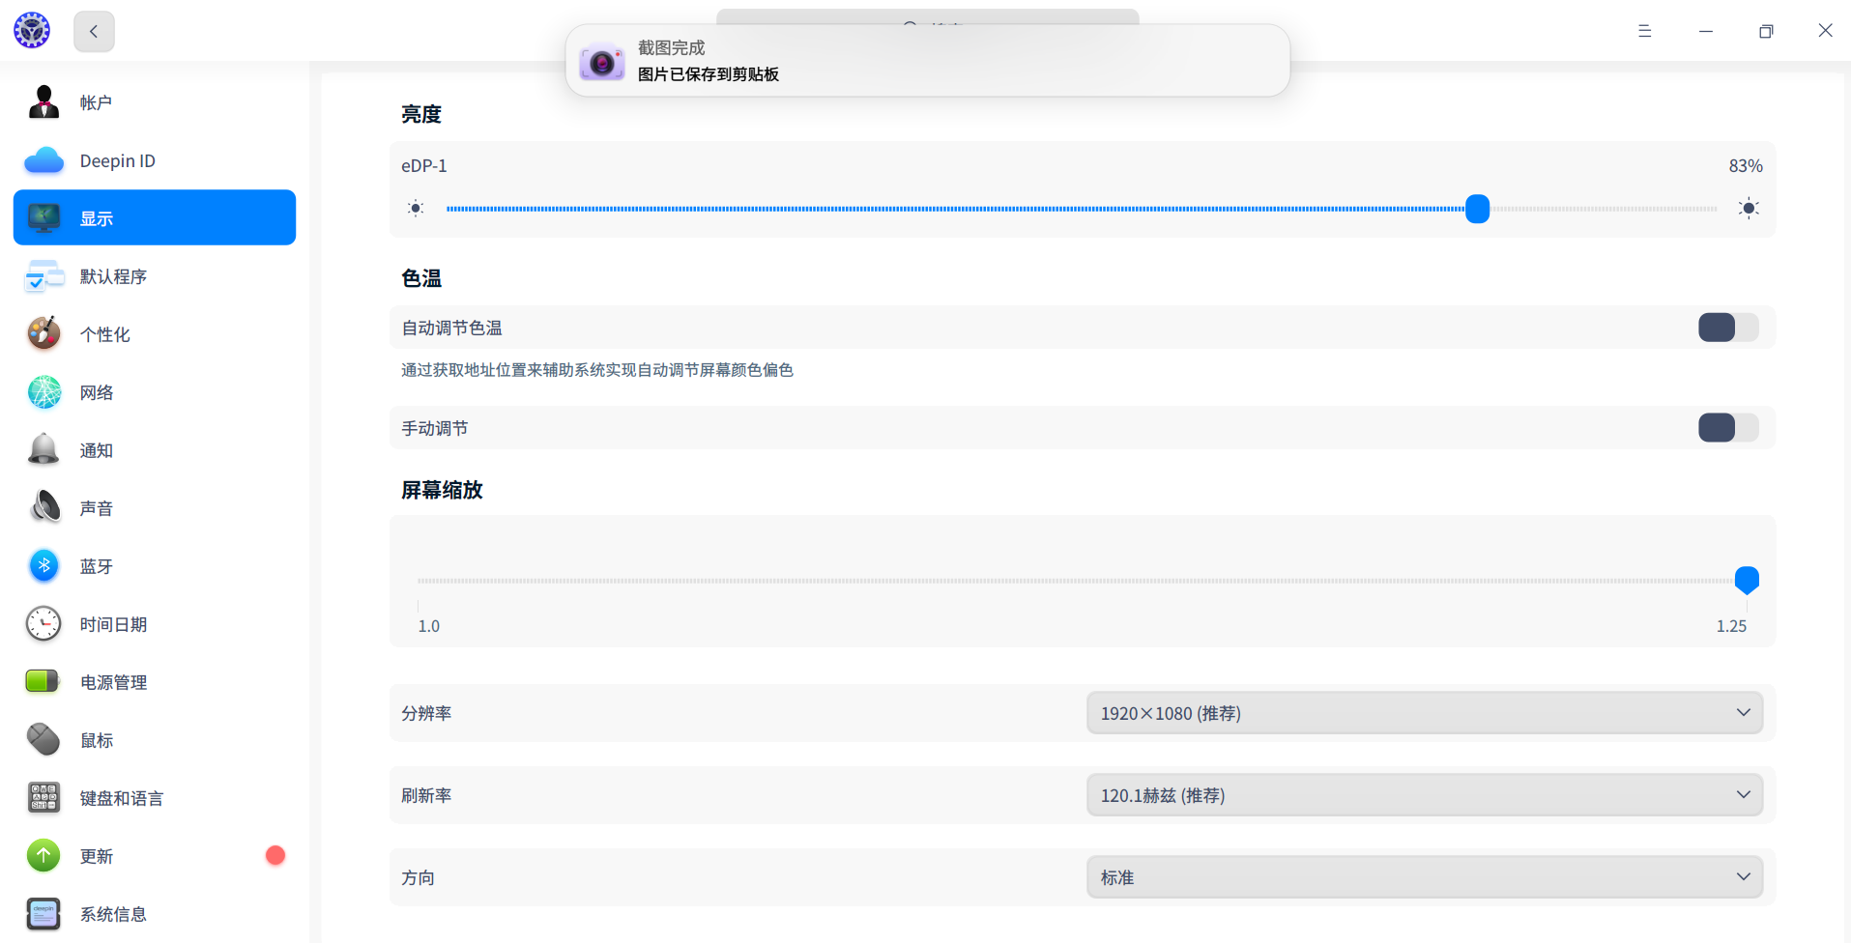Click the 色温 section heading
Screen dimensions: 1851x943
click(421, 278)
